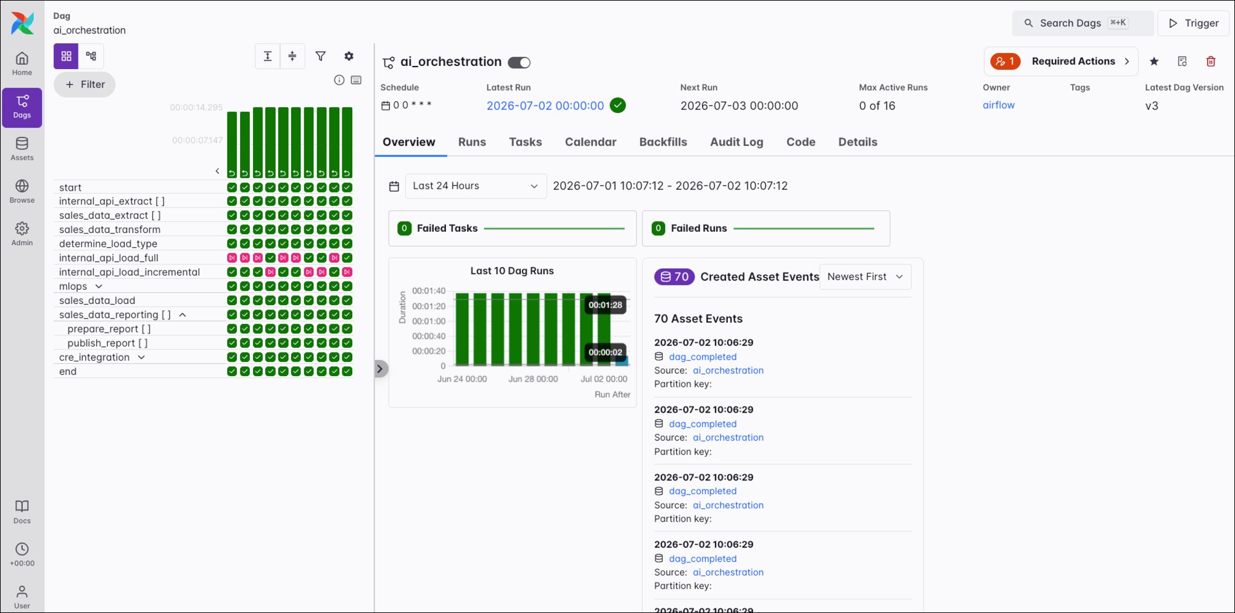The height and width of the screenshot is (613, 1235).
Task: Open the timezone clock selector
Action: tap(22, 554)
